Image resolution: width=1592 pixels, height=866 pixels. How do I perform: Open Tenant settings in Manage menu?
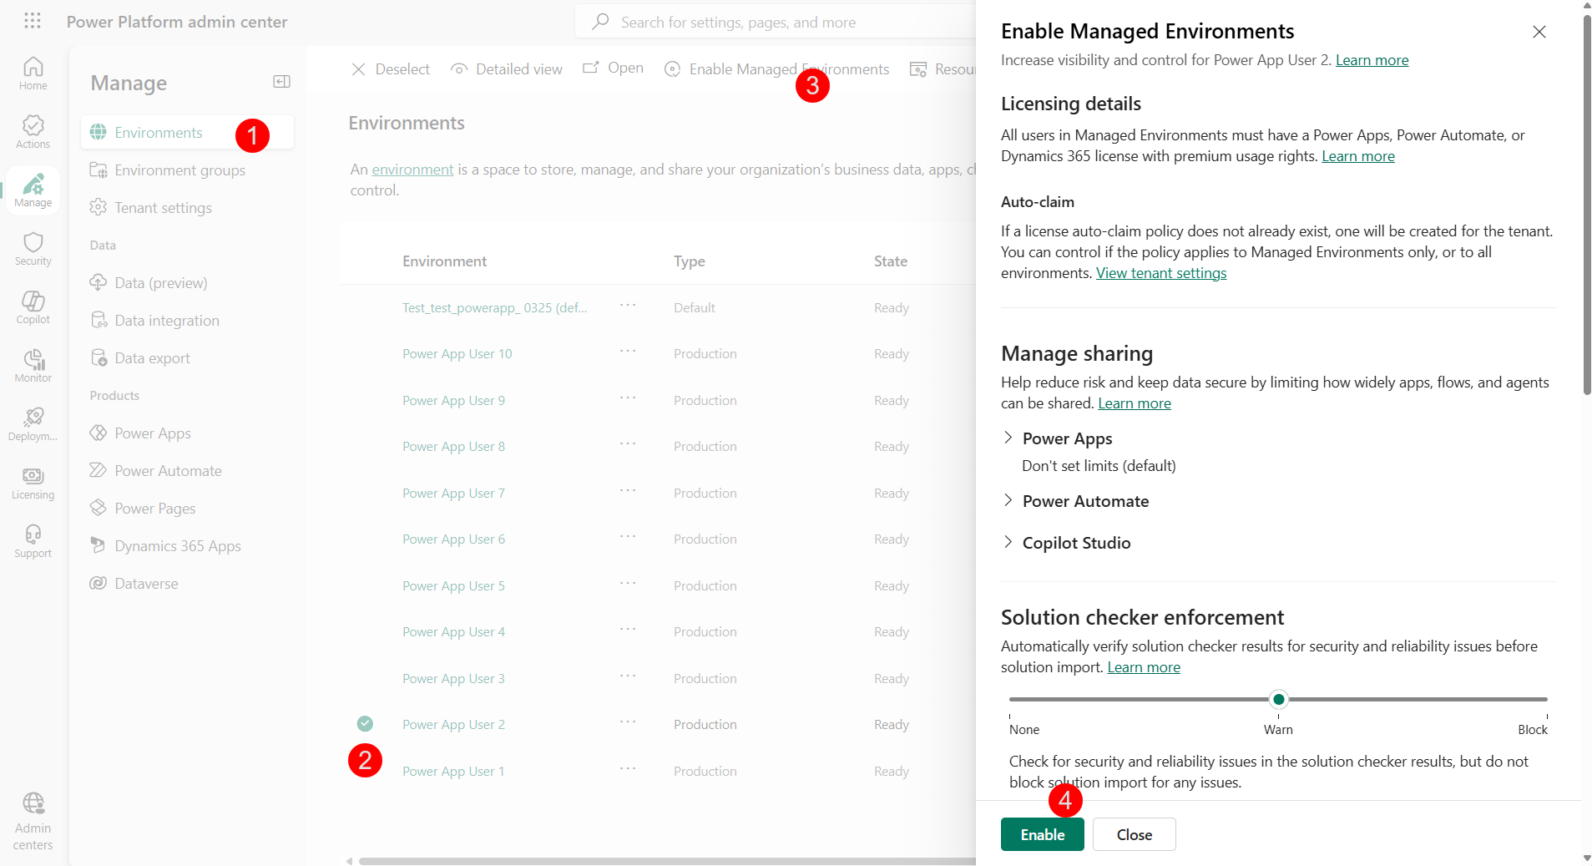coord(163,208)
